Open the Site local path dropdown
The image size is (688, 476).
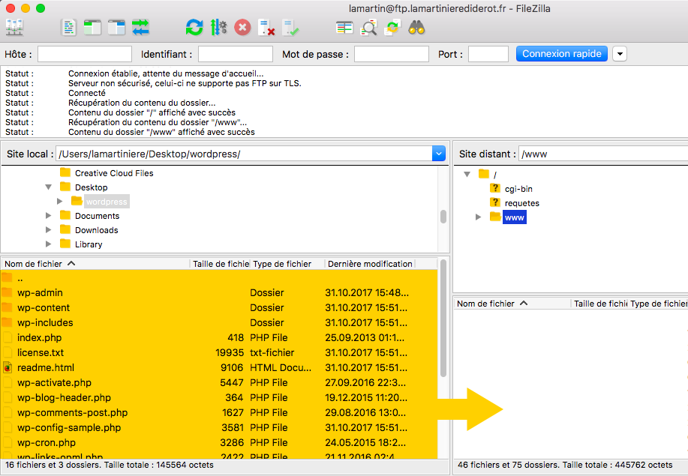439,154
